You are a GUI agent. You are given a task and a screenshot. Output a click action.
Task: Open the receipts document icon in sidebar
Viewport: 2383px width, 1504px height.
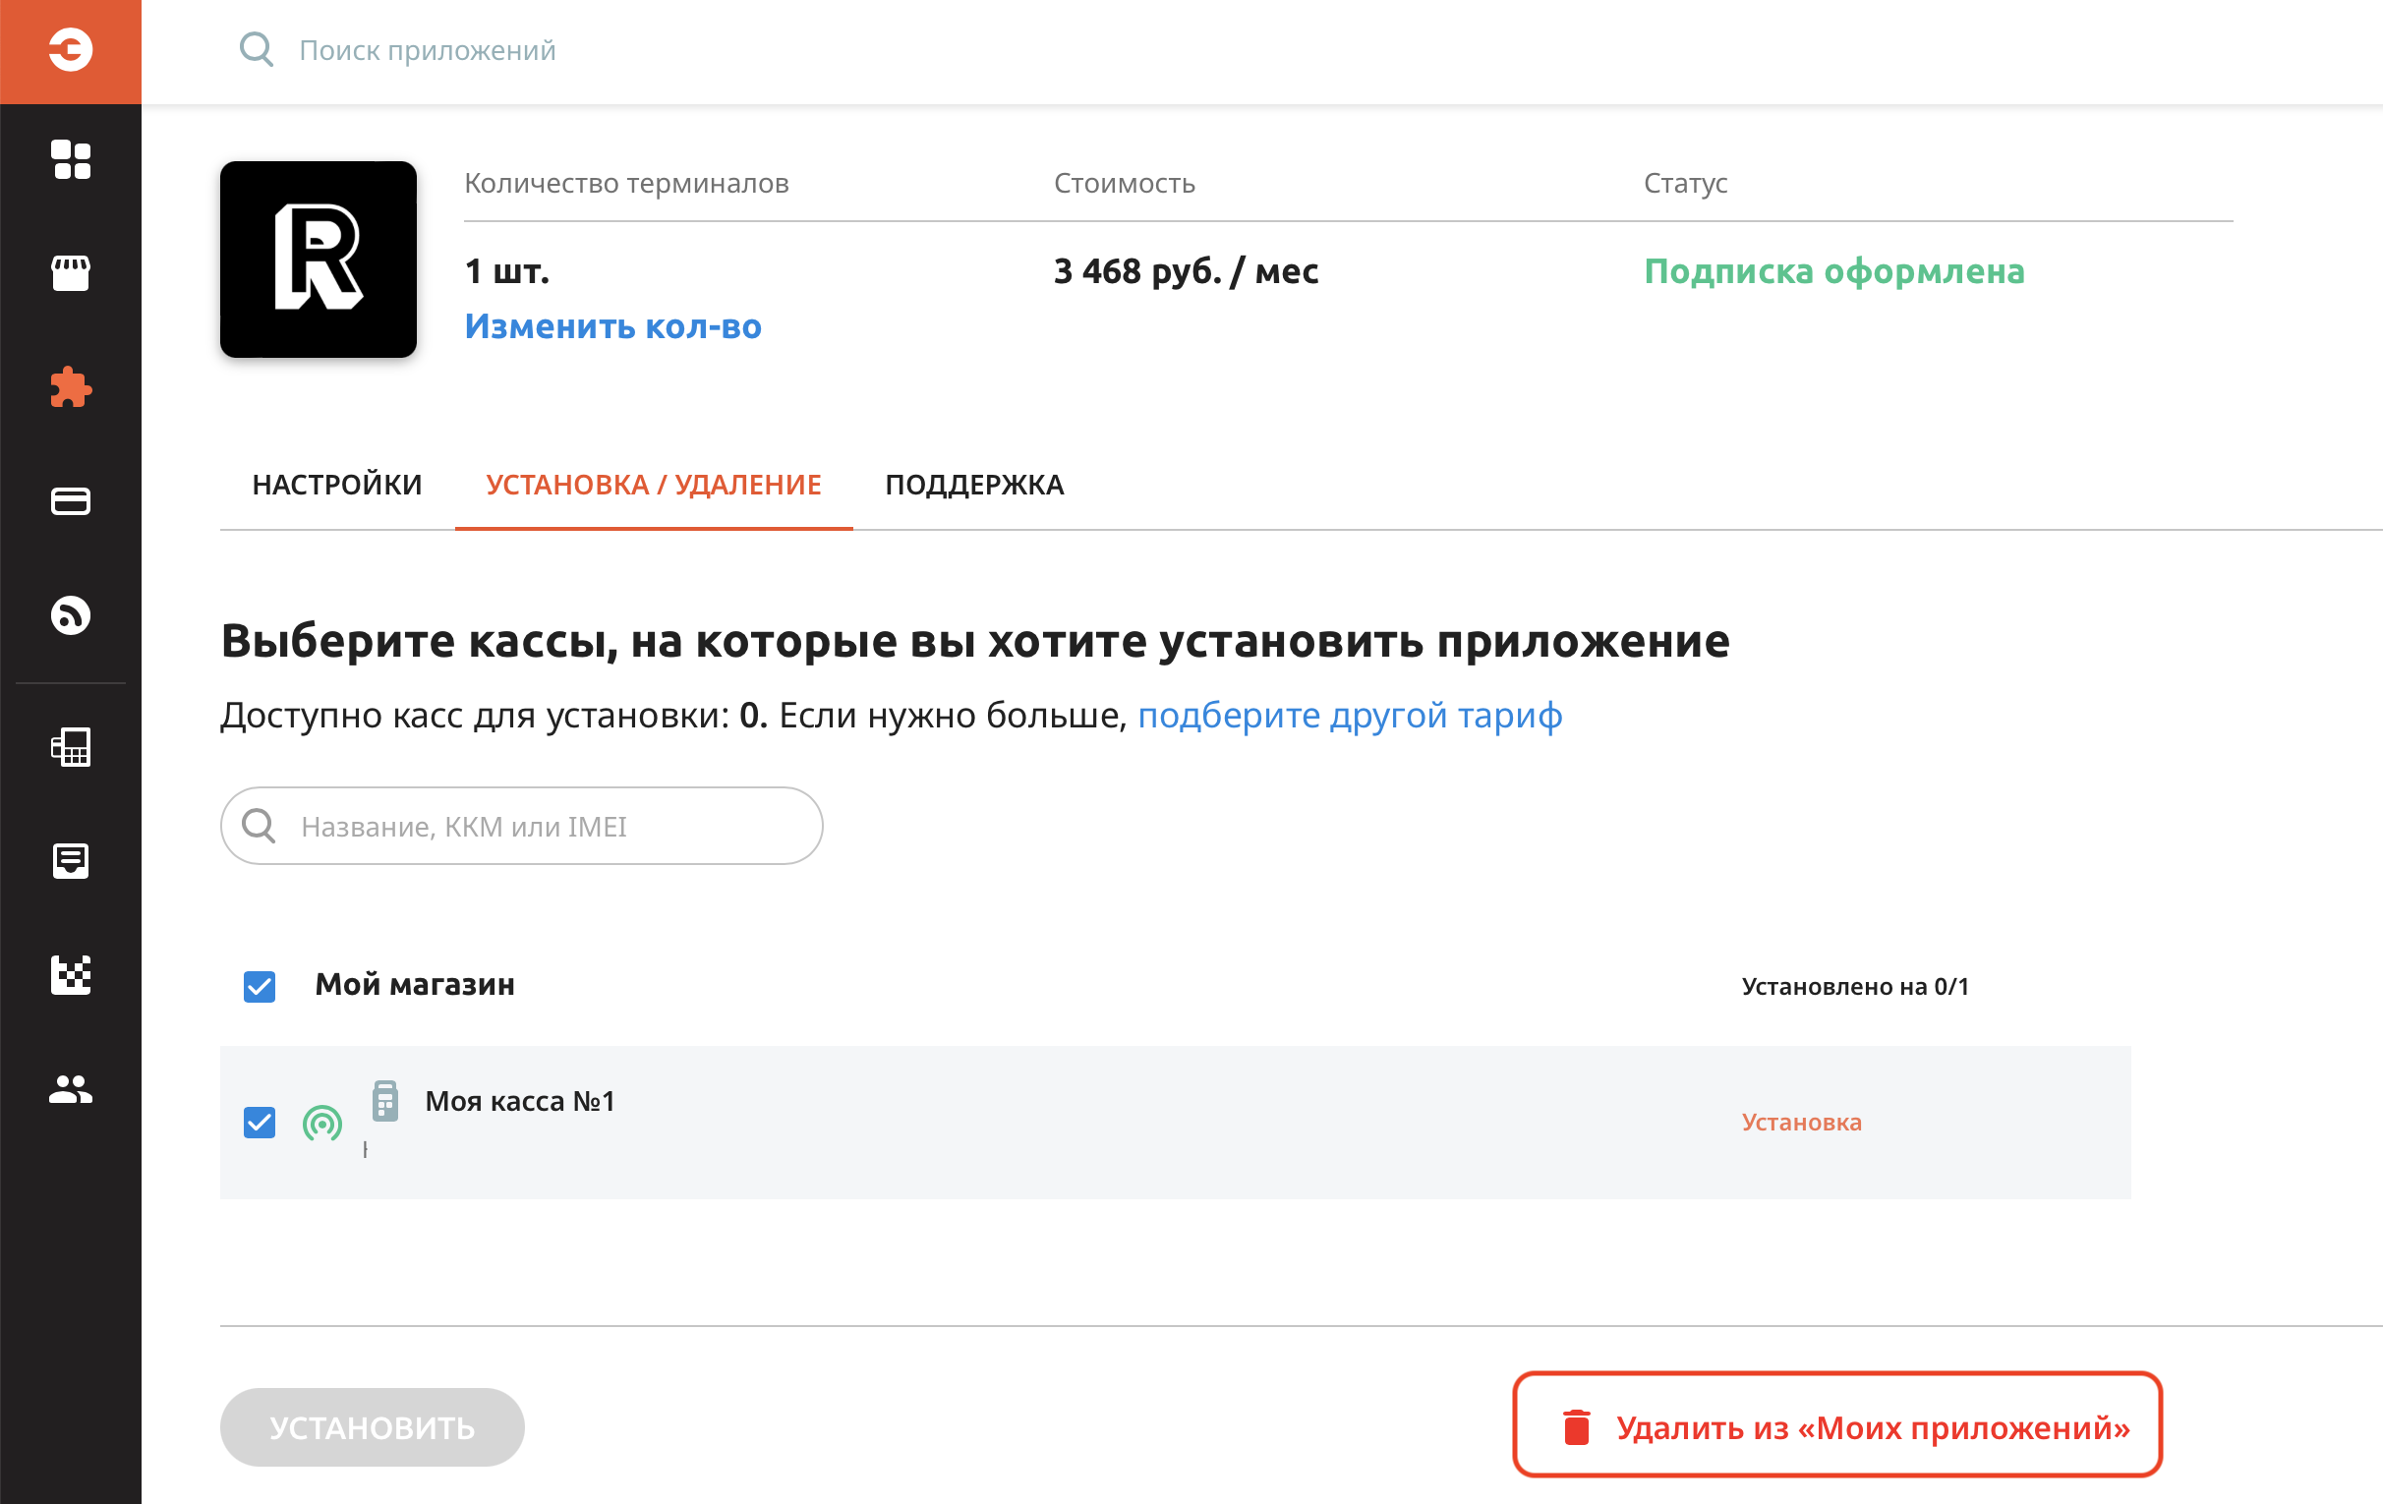click(70, 861)
